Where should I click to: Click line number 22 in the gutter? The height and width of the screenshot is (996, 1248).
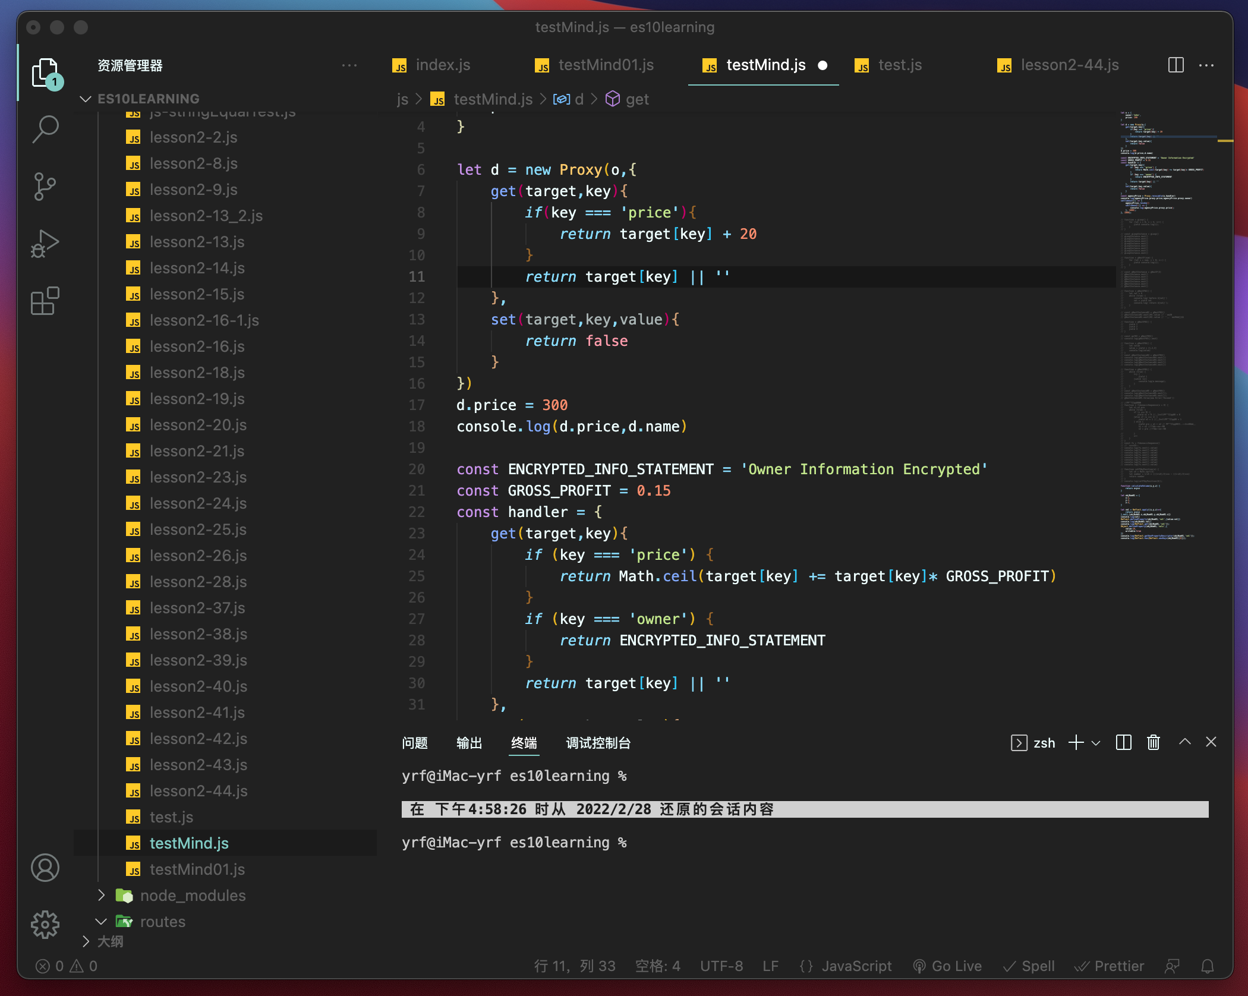417,512
